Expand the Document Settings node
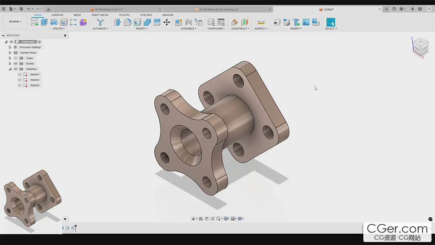Screen dimensions: 435x245 pos(10,47)
